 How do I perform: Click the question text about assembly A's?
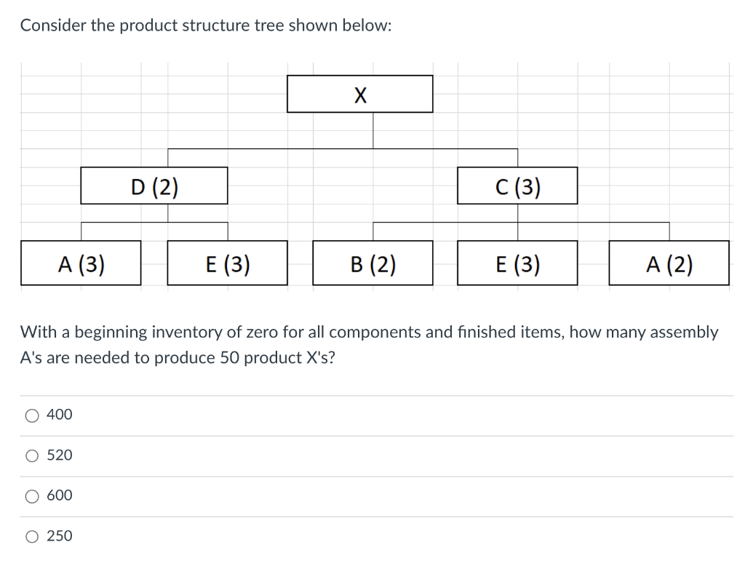click(x=370, y=344)
